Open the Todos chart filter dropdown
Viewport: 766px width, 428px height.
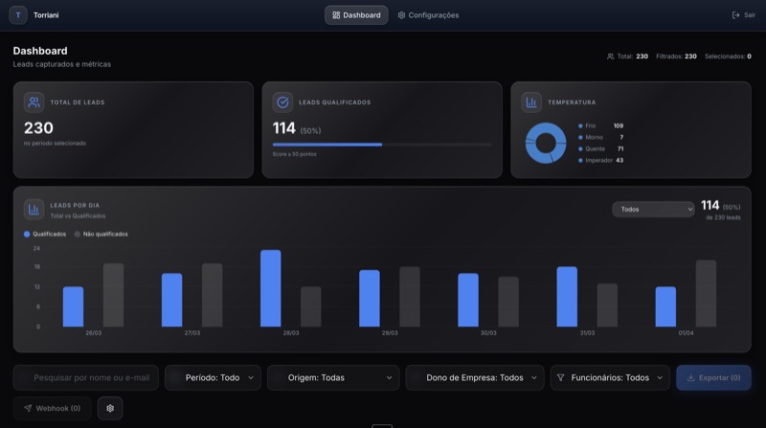653,209
